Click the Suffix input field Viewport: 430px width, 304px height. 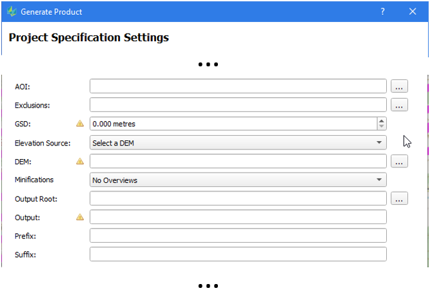point(238,254)
